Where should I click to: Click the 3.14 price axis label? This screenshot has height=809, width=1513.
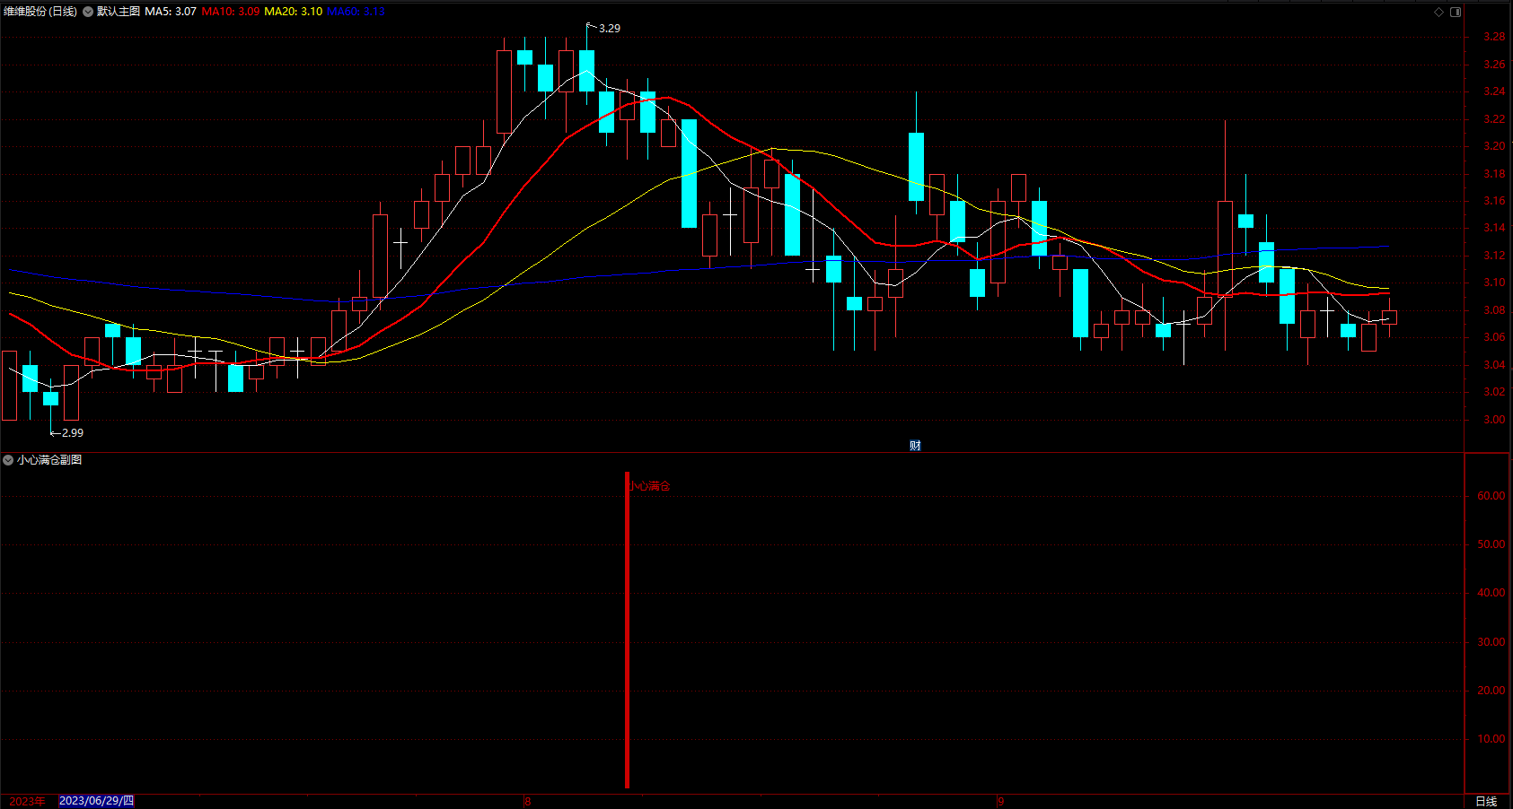1494,228
